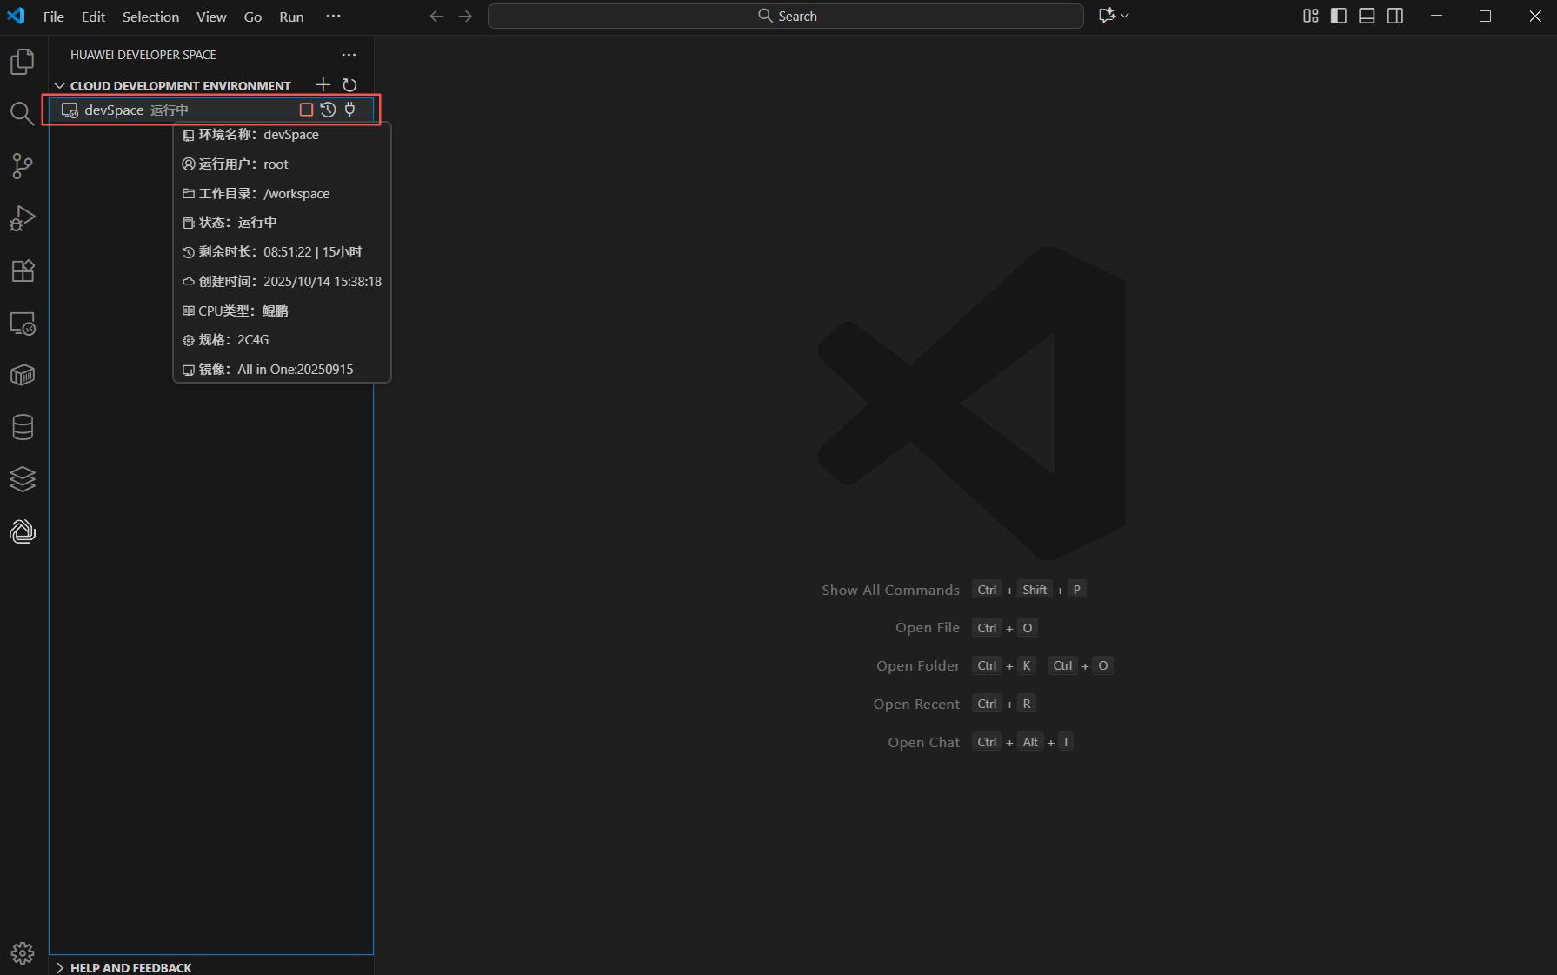Expand the Help and Feedback section

(x=60, y=968)
